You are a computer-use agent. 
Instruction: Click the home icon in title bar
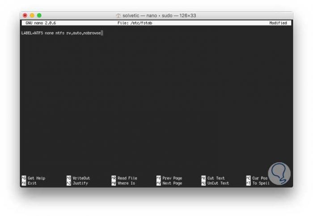pos(118,16)
